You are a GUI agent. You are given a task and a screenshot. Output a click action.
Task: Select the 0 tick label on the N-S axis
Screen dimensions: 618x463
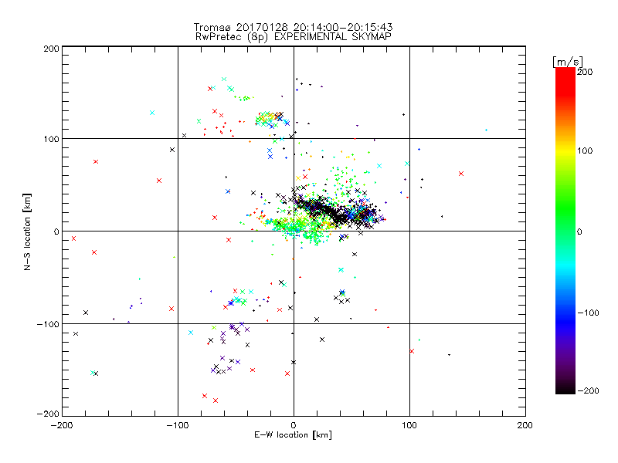[x=56, y=231]
